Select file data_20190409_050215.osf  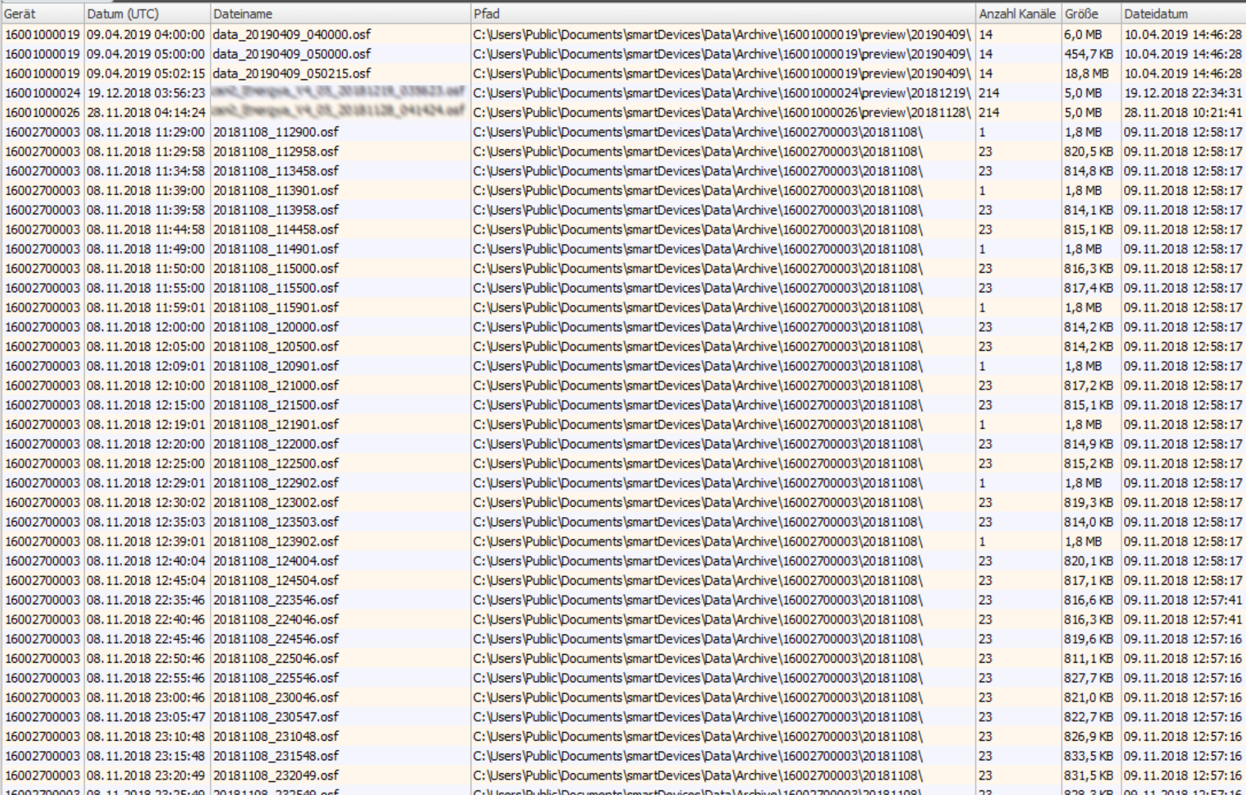click(292, 73)
